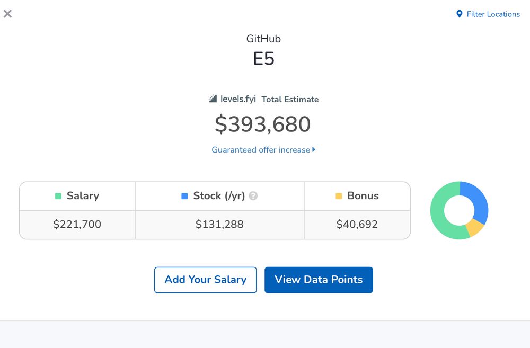Click the levels.fyi brand text
This screenshot has height=348, width=530.
pos(238,99)
